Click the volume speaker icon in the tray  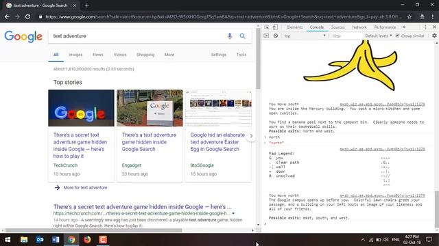tap(386, 240)
